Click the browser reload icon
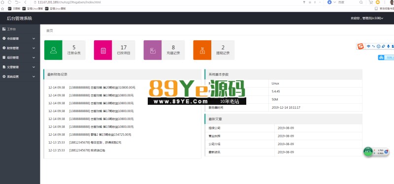 pyautogui.click(x=9, y=2)
